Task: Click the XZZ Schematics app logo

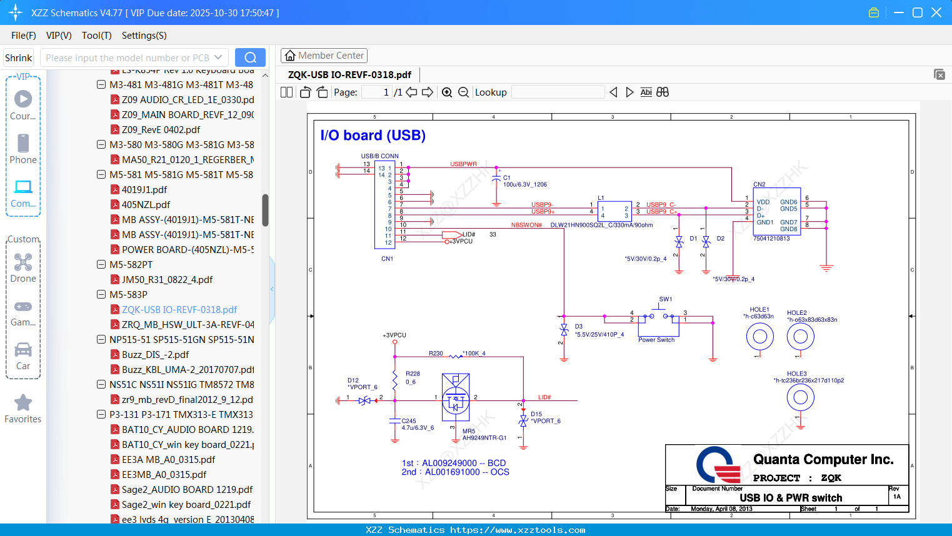Action: click(x=15, y=12)
